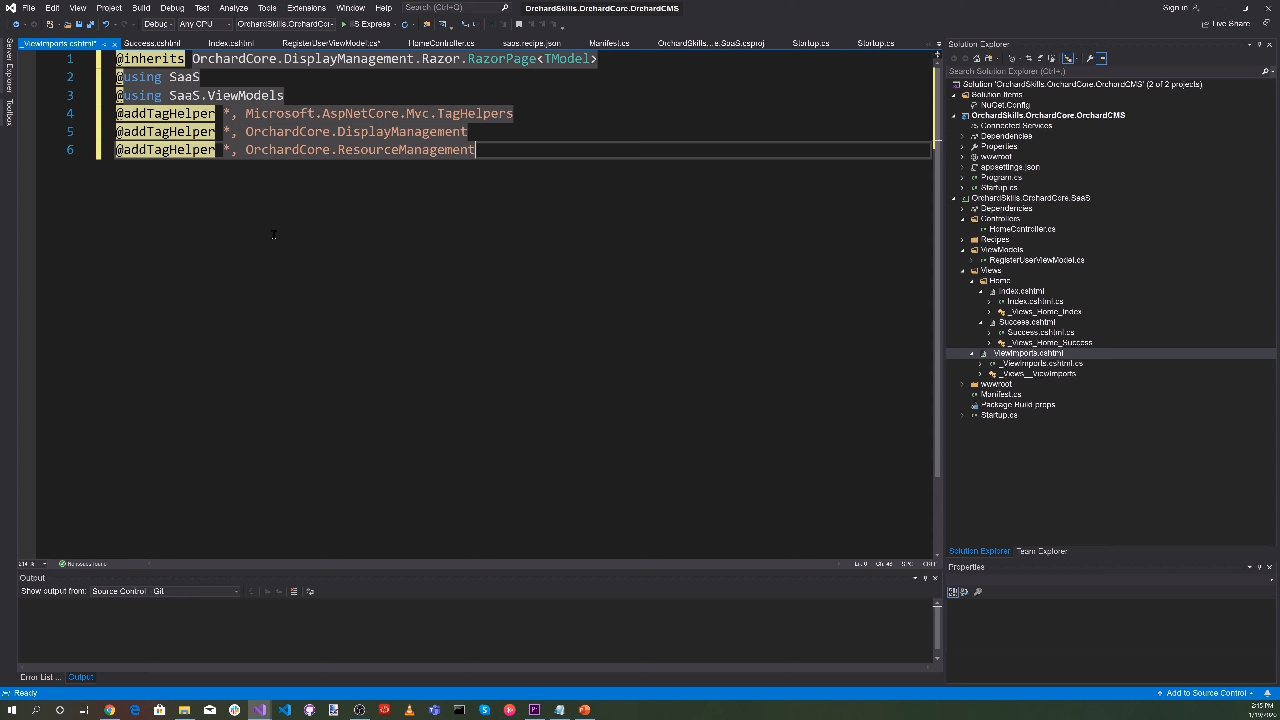This screenshot has height=720, width=1280.
Task: Toggle the Solution Explorer nesting/view button
Action: pos(1067,59)
